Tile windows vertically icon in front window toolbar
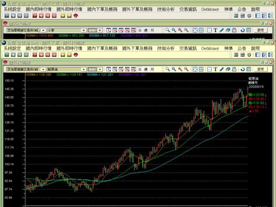The width and height of the screenshot is (276, 207). (x=236, y=55)
